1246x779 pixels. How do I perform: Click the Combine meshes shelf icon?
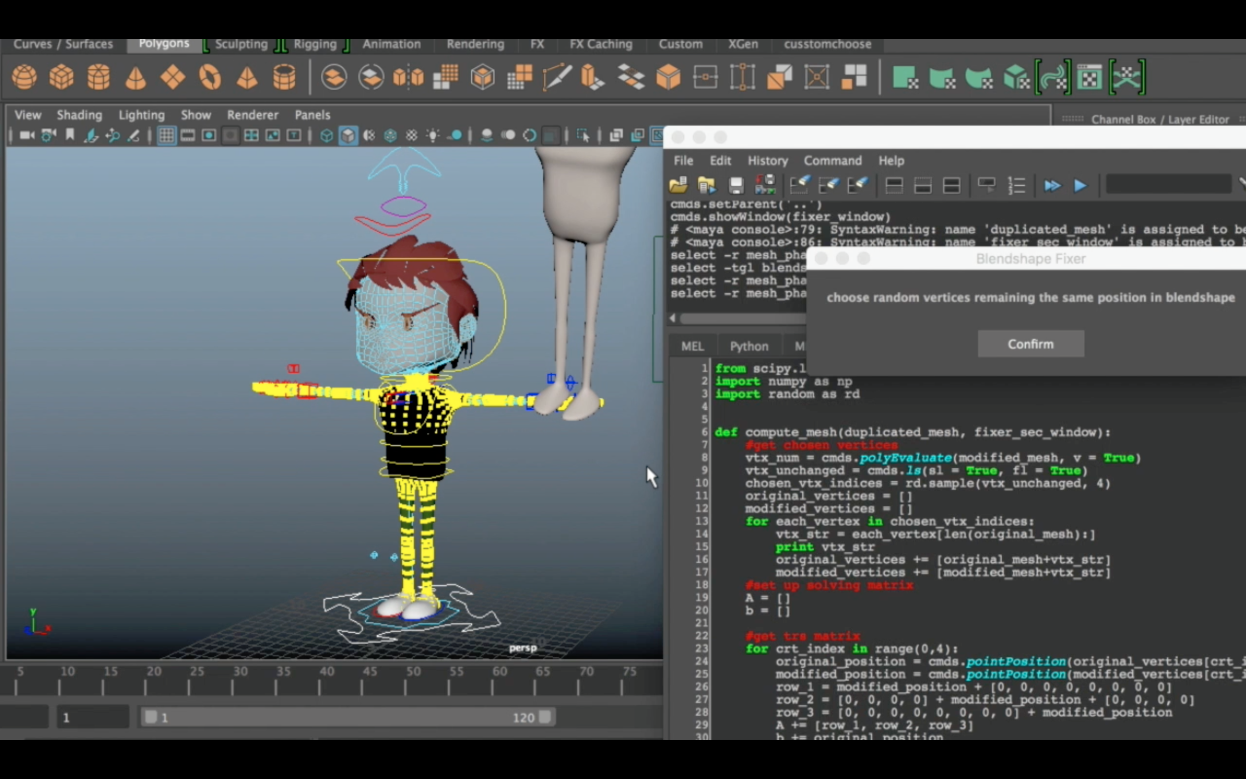(x=334, y=78)
